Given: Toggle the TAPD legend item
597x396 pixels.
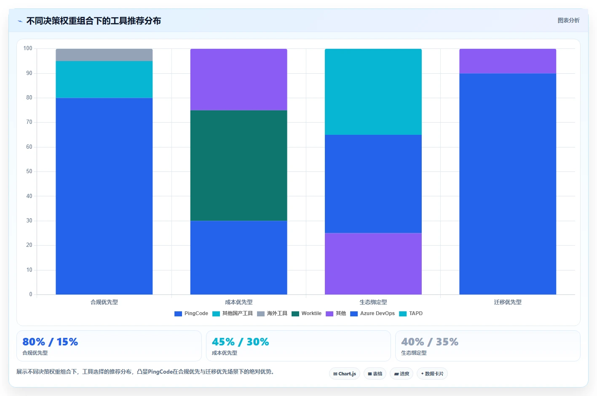Looking at the screenshot, I should [x=411, y=313].
